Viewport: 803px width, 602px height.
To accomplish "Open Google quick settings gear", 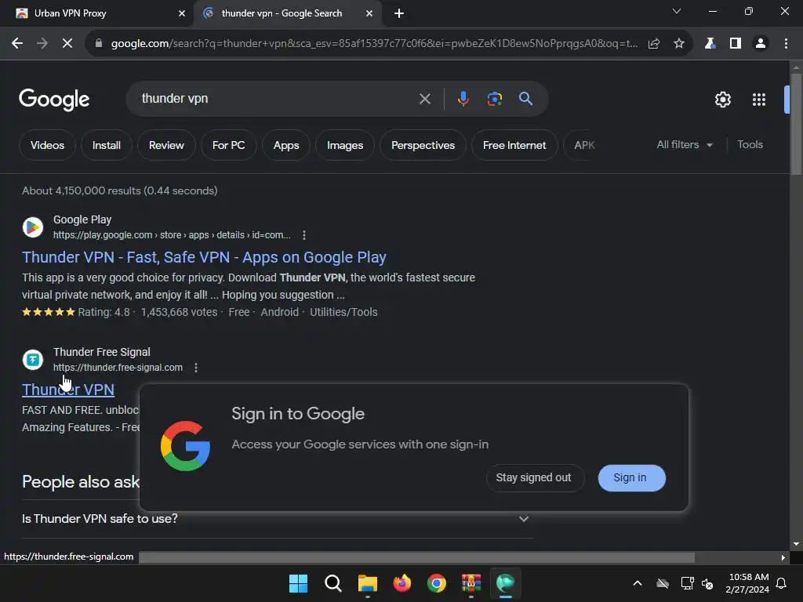I will 722,100.
